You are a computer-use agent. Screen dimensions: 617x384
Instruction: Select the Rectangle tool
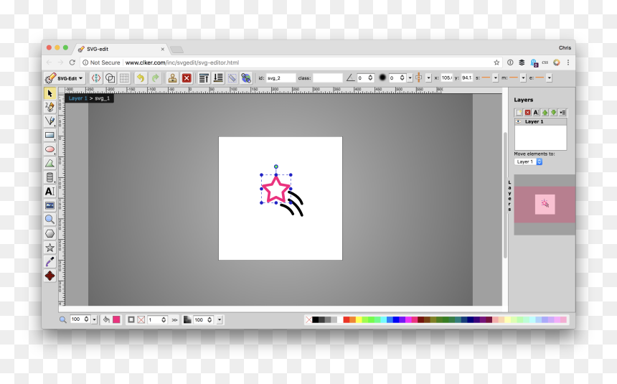(x=50, y=135)
